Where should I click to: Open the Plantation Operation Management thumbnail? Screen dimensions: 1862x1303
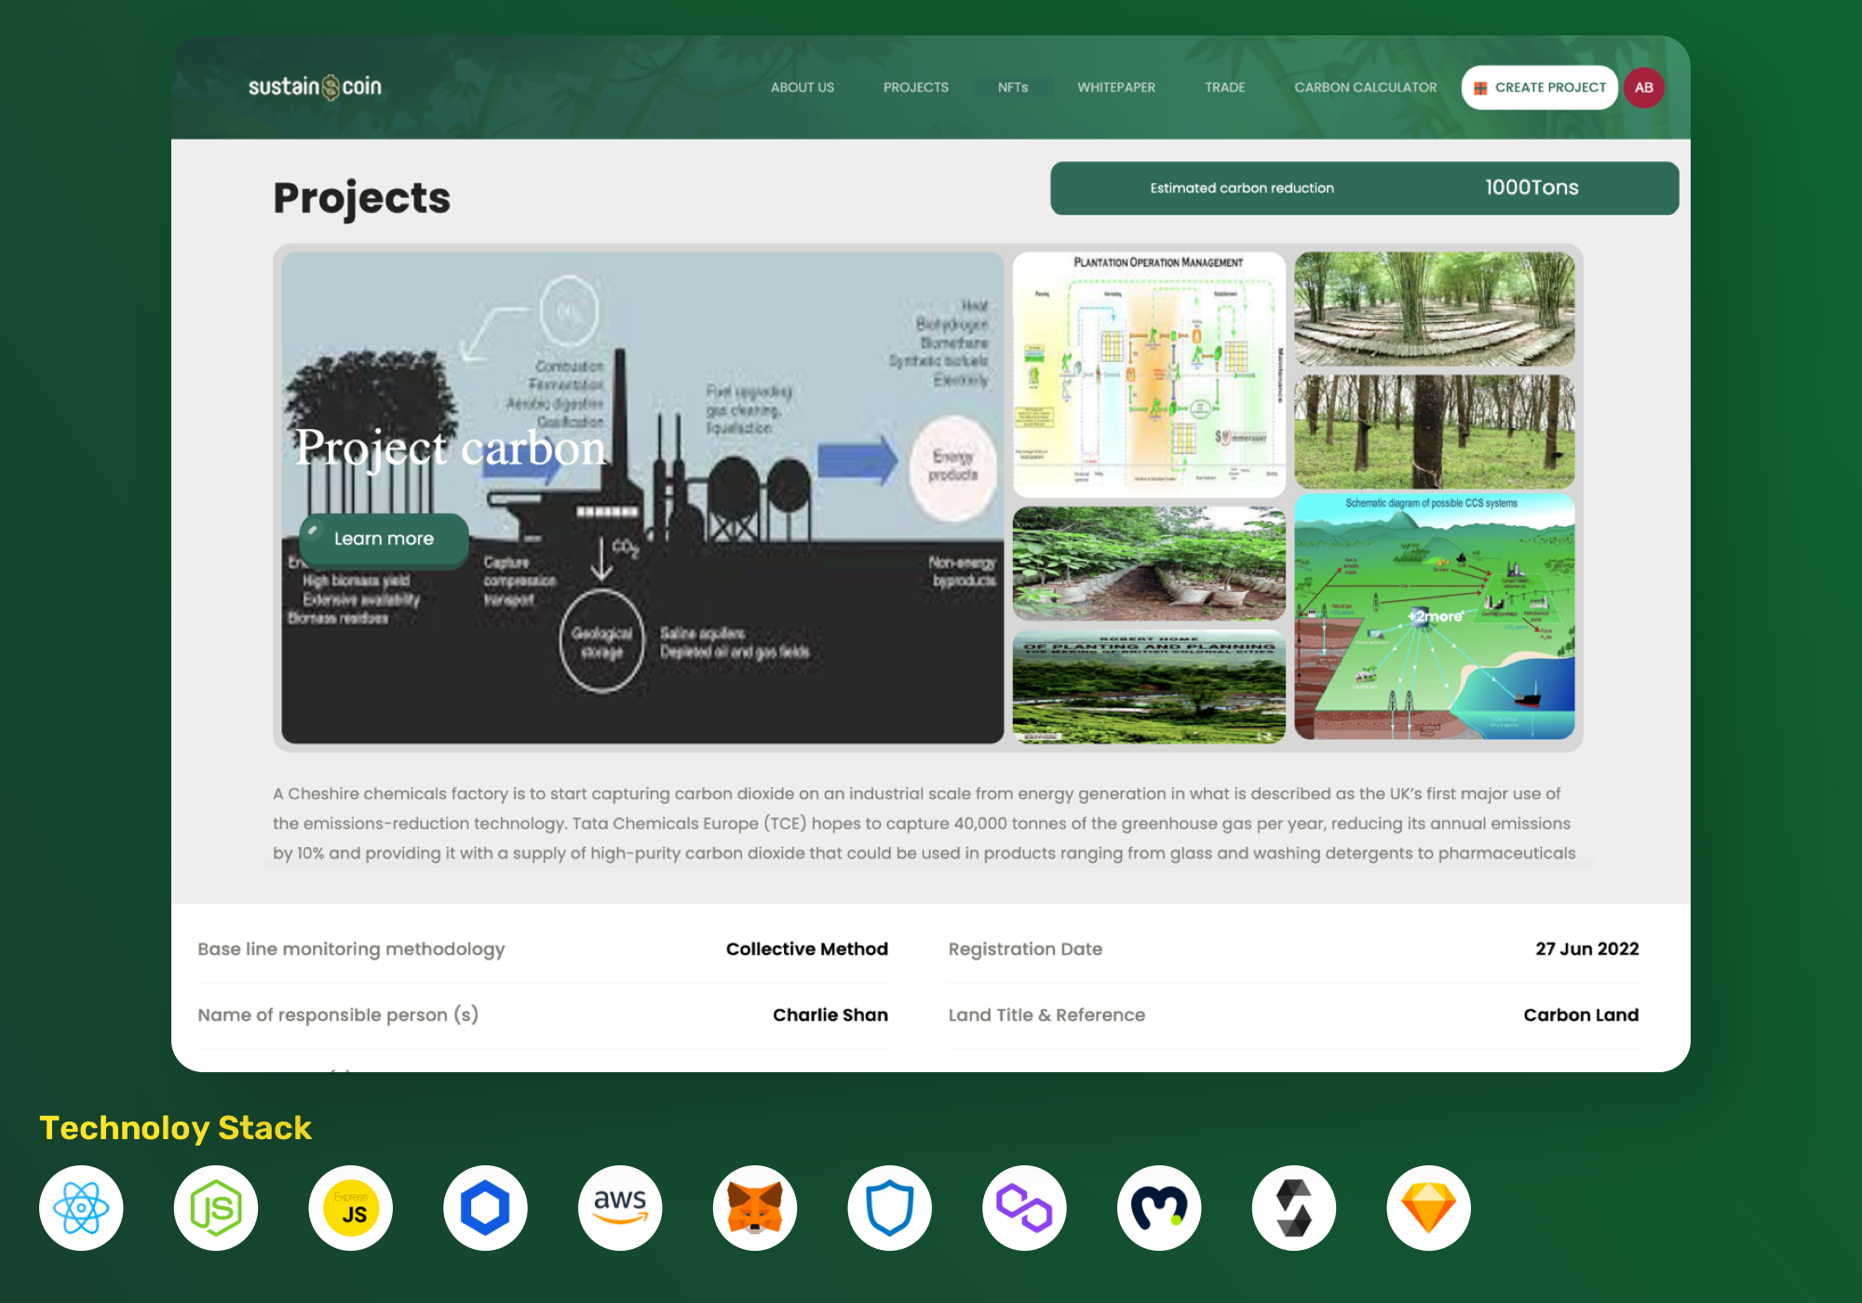(1149, 374)
